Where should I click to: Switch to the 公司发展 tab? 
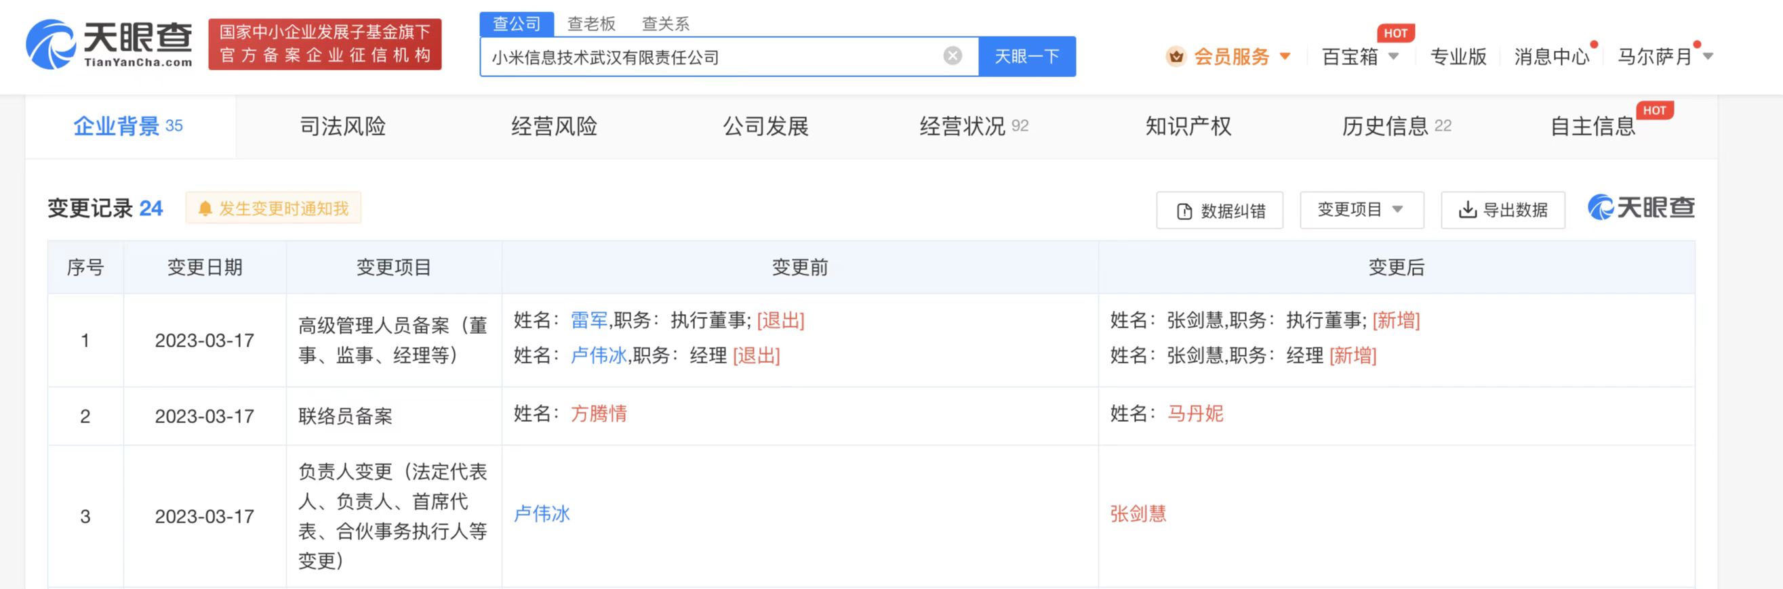tap(765, 126)
